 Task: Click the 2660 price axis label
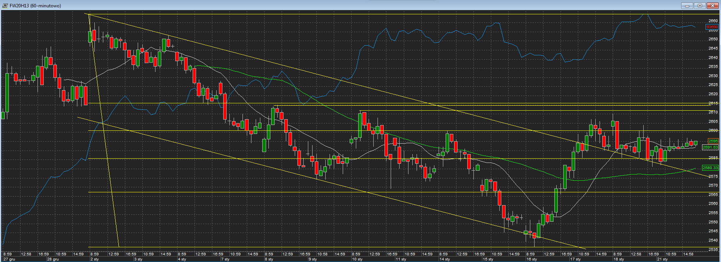[713, 21]
